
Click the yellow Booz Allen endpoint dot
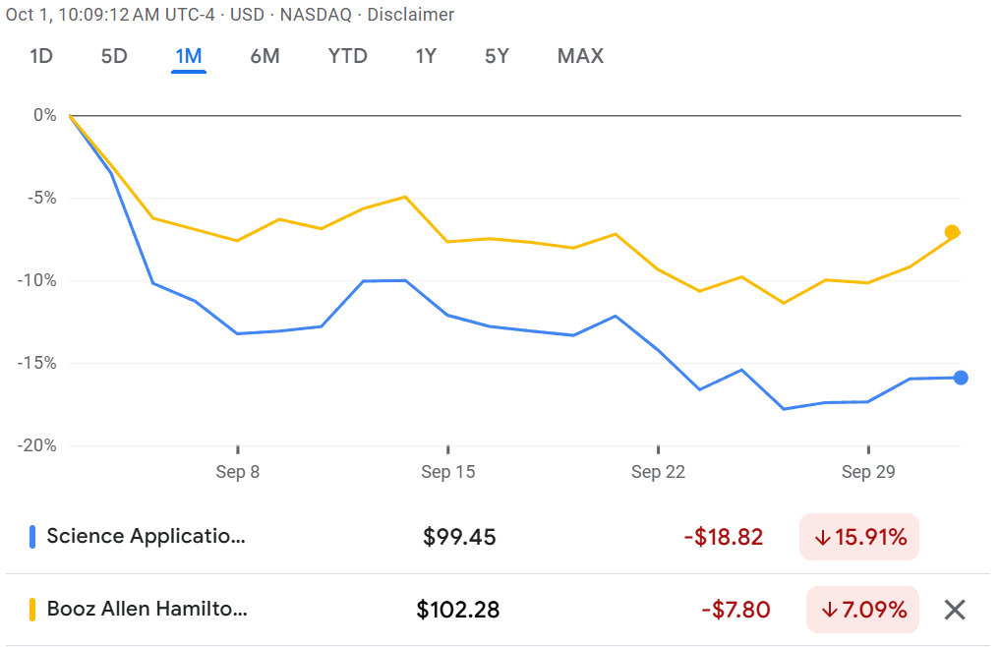point(951,232)
